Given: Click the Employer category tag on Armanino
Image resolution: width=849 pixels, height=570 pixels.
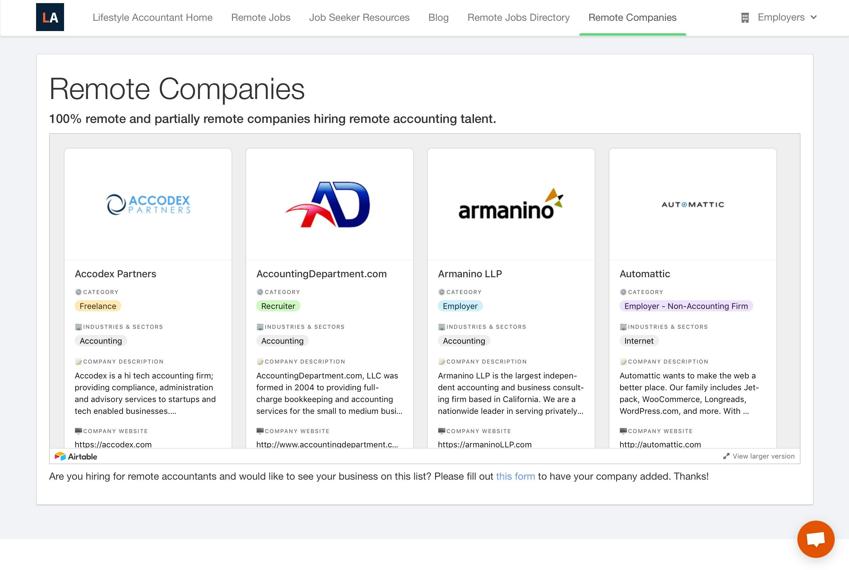Looking at the screenshot, I should (460, 306).
